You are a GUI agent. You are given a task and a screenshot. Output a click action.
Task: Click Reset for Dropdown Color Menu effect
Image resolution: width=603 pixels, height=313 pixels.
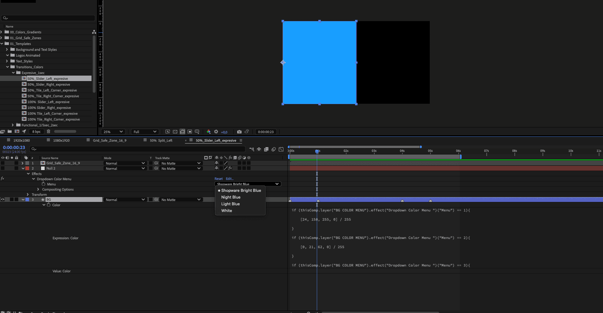click(x=219, y=179)
